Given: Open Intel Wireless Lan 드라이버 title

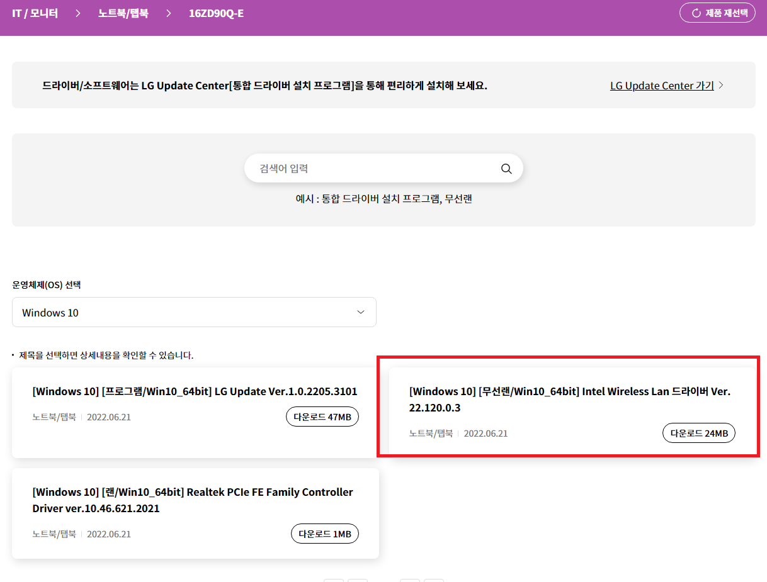Looking at the screenshot, I should pos(570,400).
